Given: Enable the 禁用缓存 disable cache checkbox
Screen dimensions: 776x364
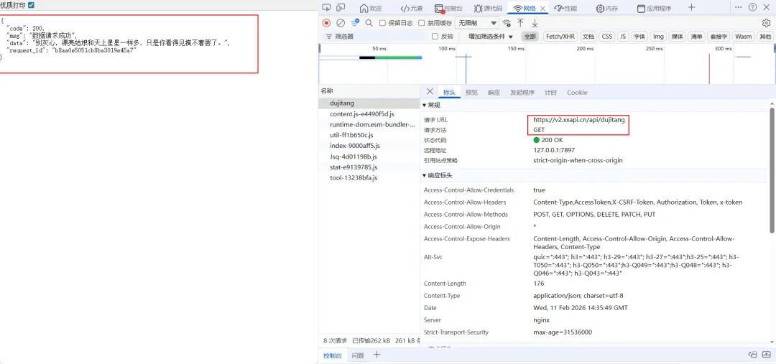Looking at the screenshot, I should (x=422, y=23).
